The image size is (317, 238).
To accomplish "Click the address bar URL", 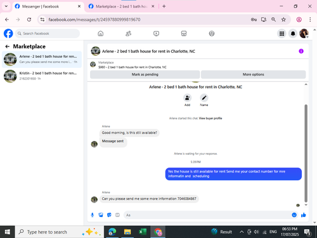I will pyautogui.click(x=94, y=20).
